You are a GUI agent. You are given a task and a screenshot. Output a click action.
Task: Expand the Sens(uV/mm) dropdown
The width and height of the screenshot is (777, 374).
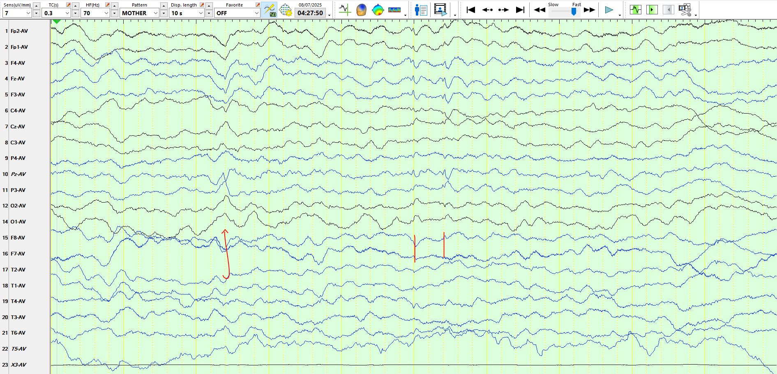click(x=28, y=13)
